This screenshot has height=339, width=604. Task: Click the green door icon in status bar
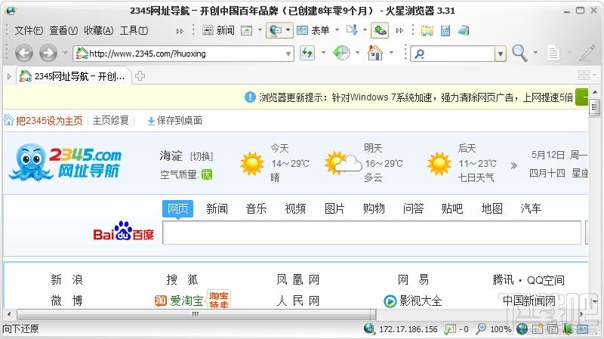tap(568, 329)
